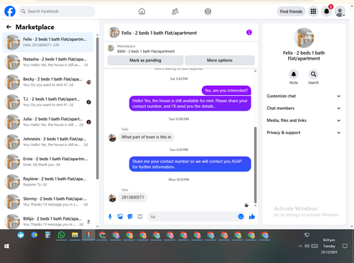Go back using the Marketplace arrow
This screenshot has width=354, height=263.
click(x=8, y=27)
